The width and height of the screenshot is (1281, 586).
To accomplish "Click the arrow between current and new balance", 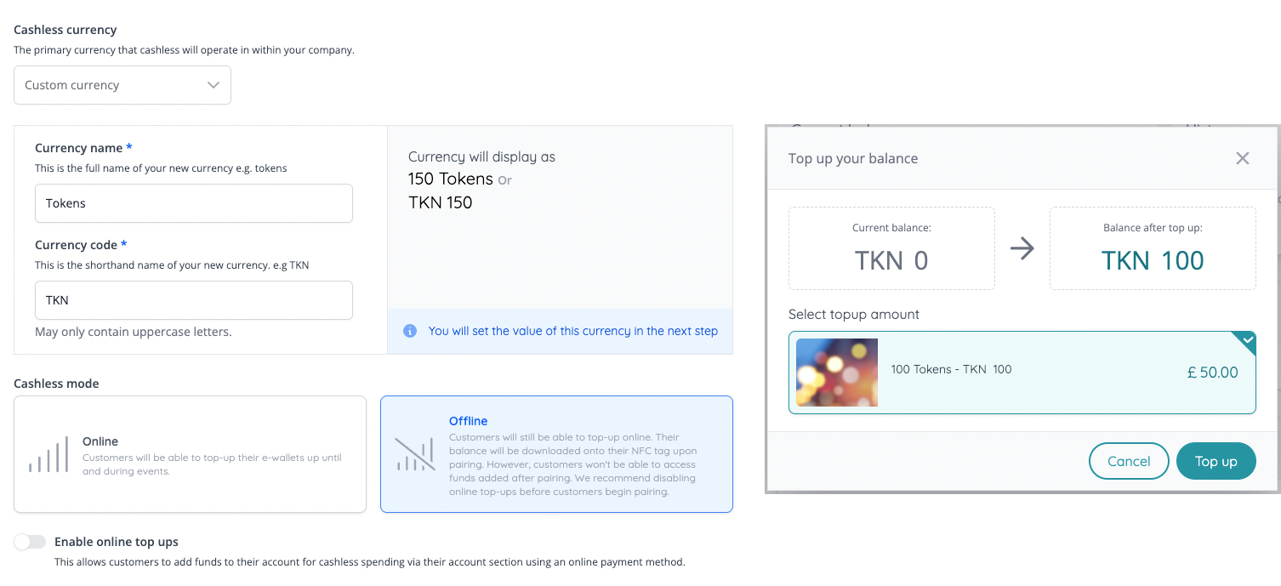I will pos(1023,248).
